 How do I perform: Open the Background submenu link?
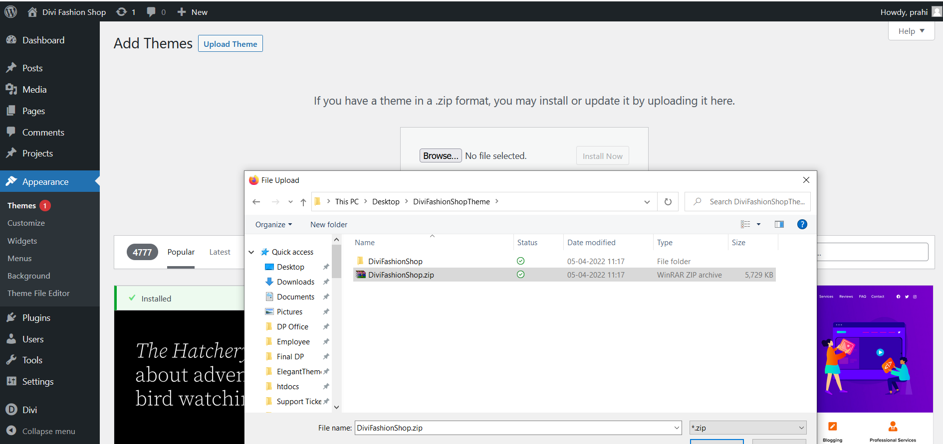pyautogui.click(x=28, y=276)
